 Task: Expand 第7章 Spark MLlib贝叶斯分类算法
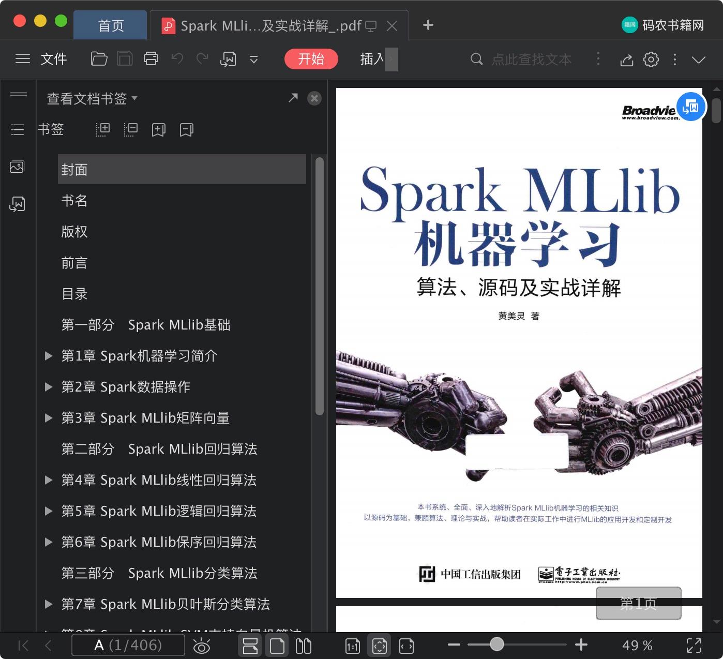click(49, 604)
